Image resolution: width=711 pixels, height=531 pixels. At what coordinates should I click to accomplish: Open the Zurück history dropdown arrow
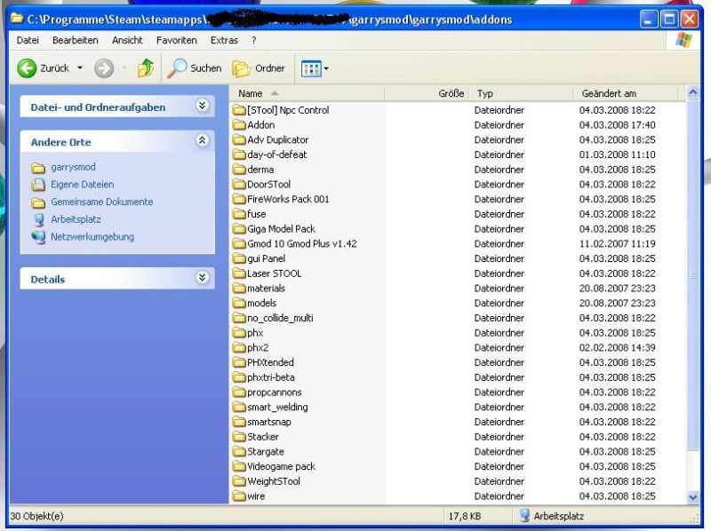click(x=80, y=68)
